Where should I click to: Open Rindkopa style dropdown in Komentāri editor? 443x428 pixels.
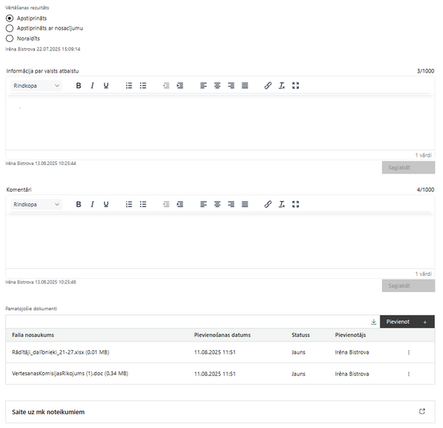[37, 204]
